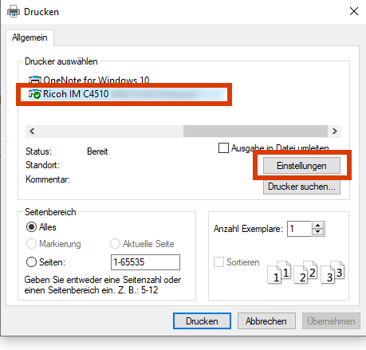
Task: Click the horizontal scrollbar thumb in printer list
Action: point(255,132)
